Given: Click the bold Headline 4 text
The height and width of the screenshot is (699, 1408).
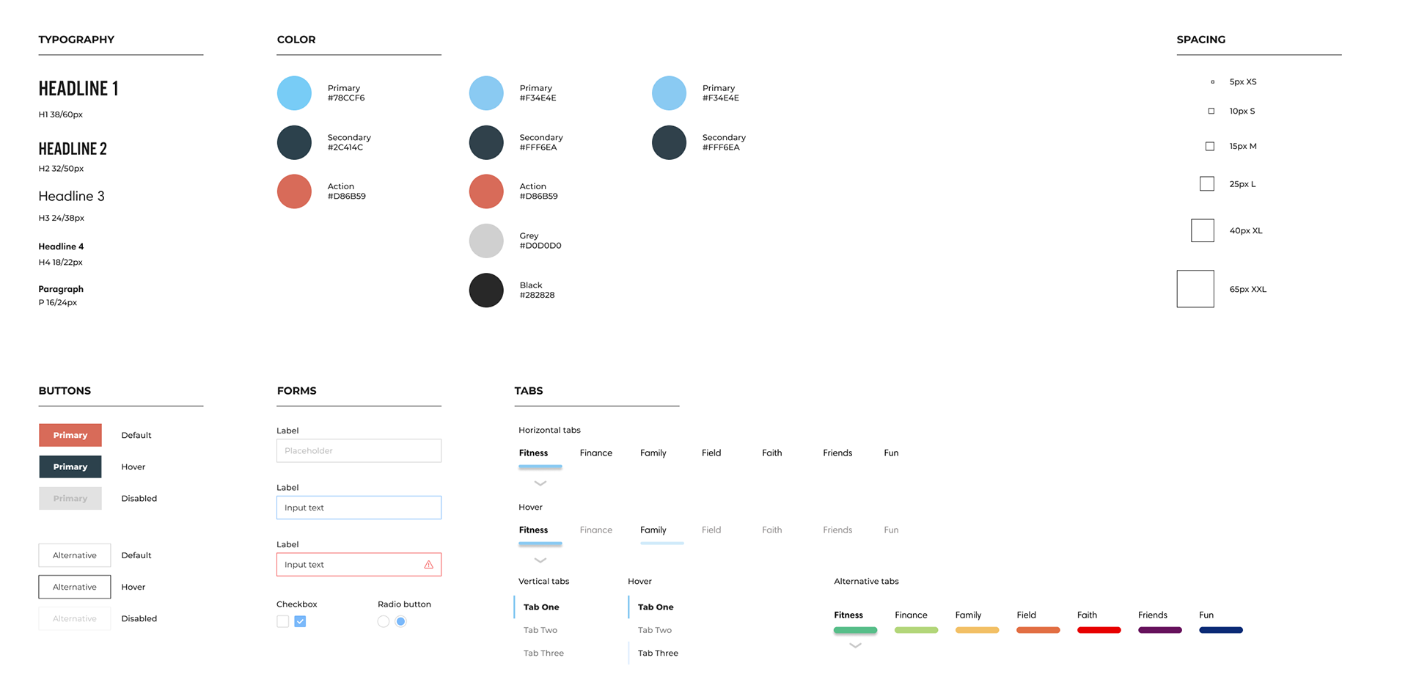Looking at the screenshot, I should 61,246.
